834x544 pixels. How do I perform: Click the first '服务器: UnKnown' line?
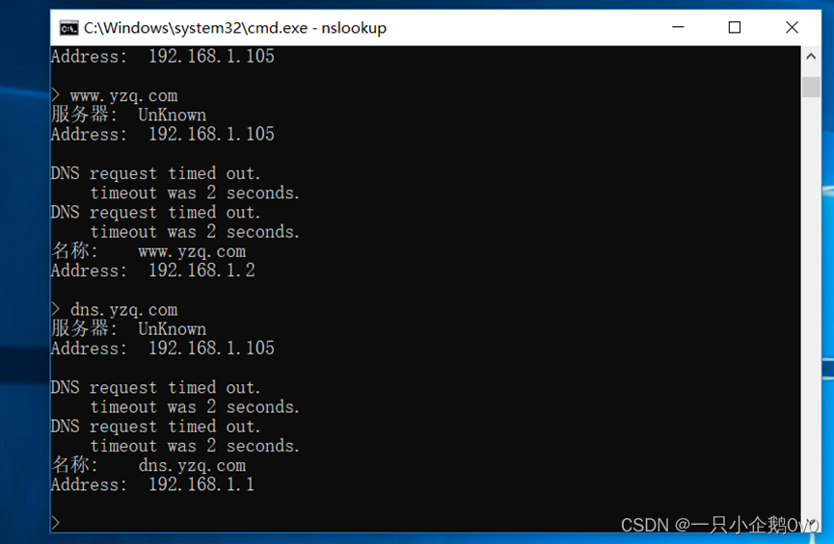pyautogui.click(x=129, y=115)
